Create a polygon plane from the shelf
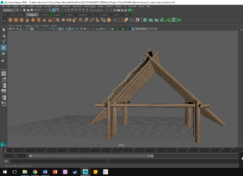The image size is (243, 176). (x=33, y=20)
